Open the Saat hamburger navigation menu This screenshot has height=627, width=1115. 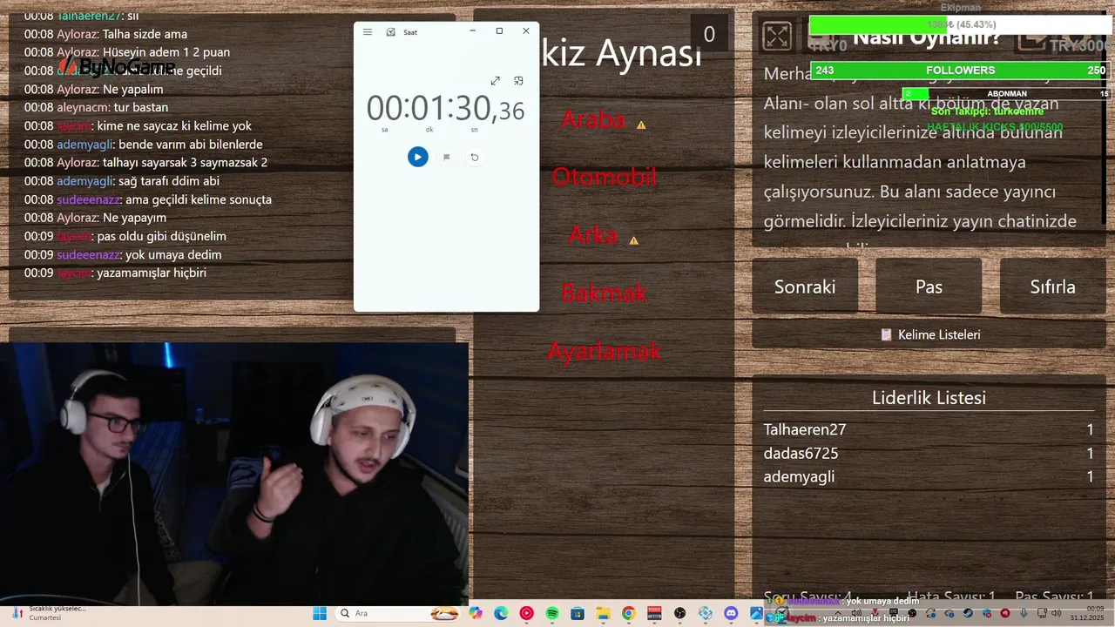point(368,31)
